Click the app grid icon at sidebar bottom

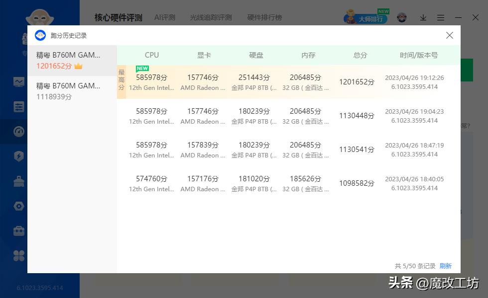point(18,256)
